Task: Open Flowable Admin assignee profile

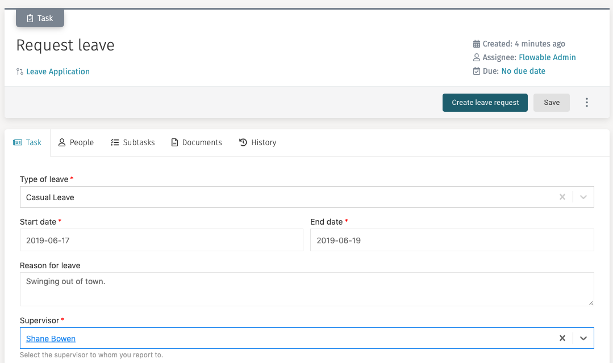Action: pyautogui.click(x=547, y=57)
